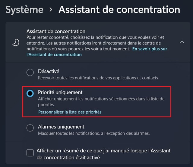The width and height of the screenshot is (193, 167).
Task: Click 'Recevoir toutes les notifications' description
Action: (x=98, y=78)
